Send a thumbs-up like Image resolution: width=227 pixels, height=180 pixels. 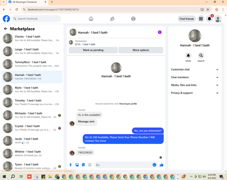click(162, 165)
